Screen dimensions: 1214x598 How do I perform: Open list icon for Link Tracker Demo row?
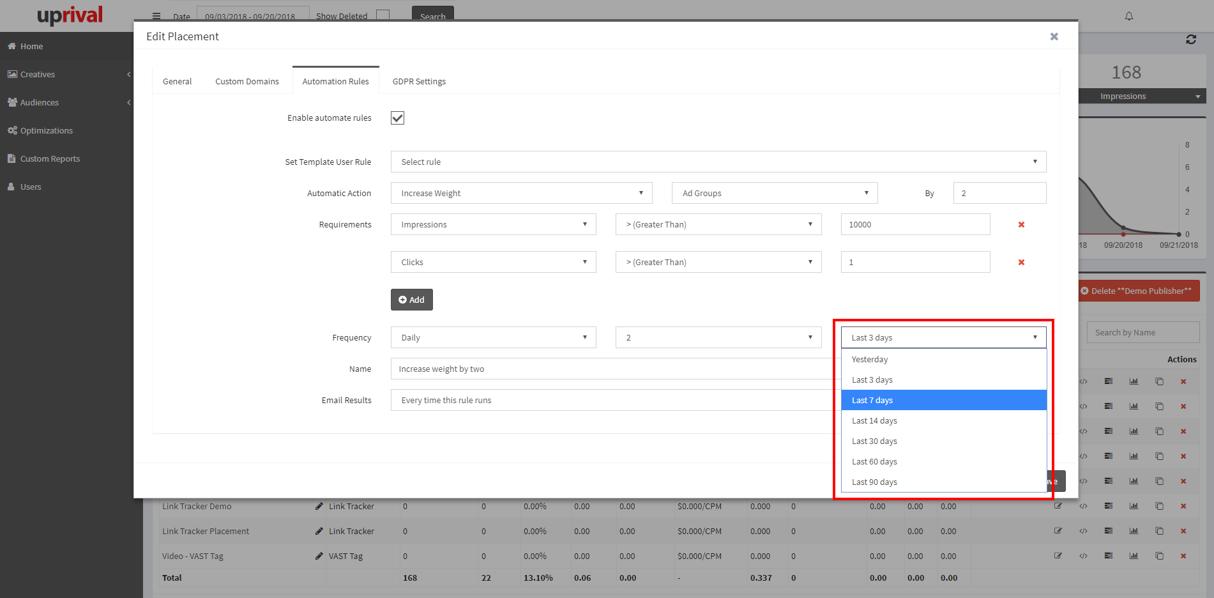coord(1109,506)
